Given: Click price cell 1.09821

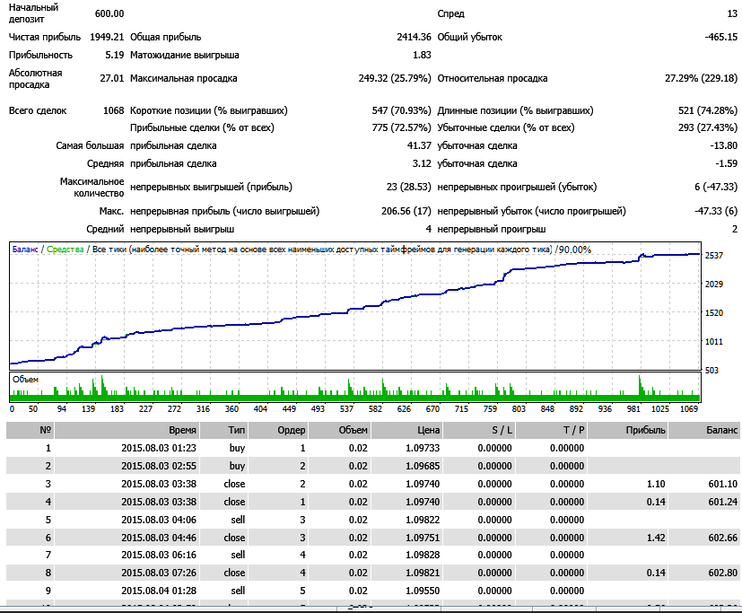Looking at the screenshot, I should tap(423, 574).
